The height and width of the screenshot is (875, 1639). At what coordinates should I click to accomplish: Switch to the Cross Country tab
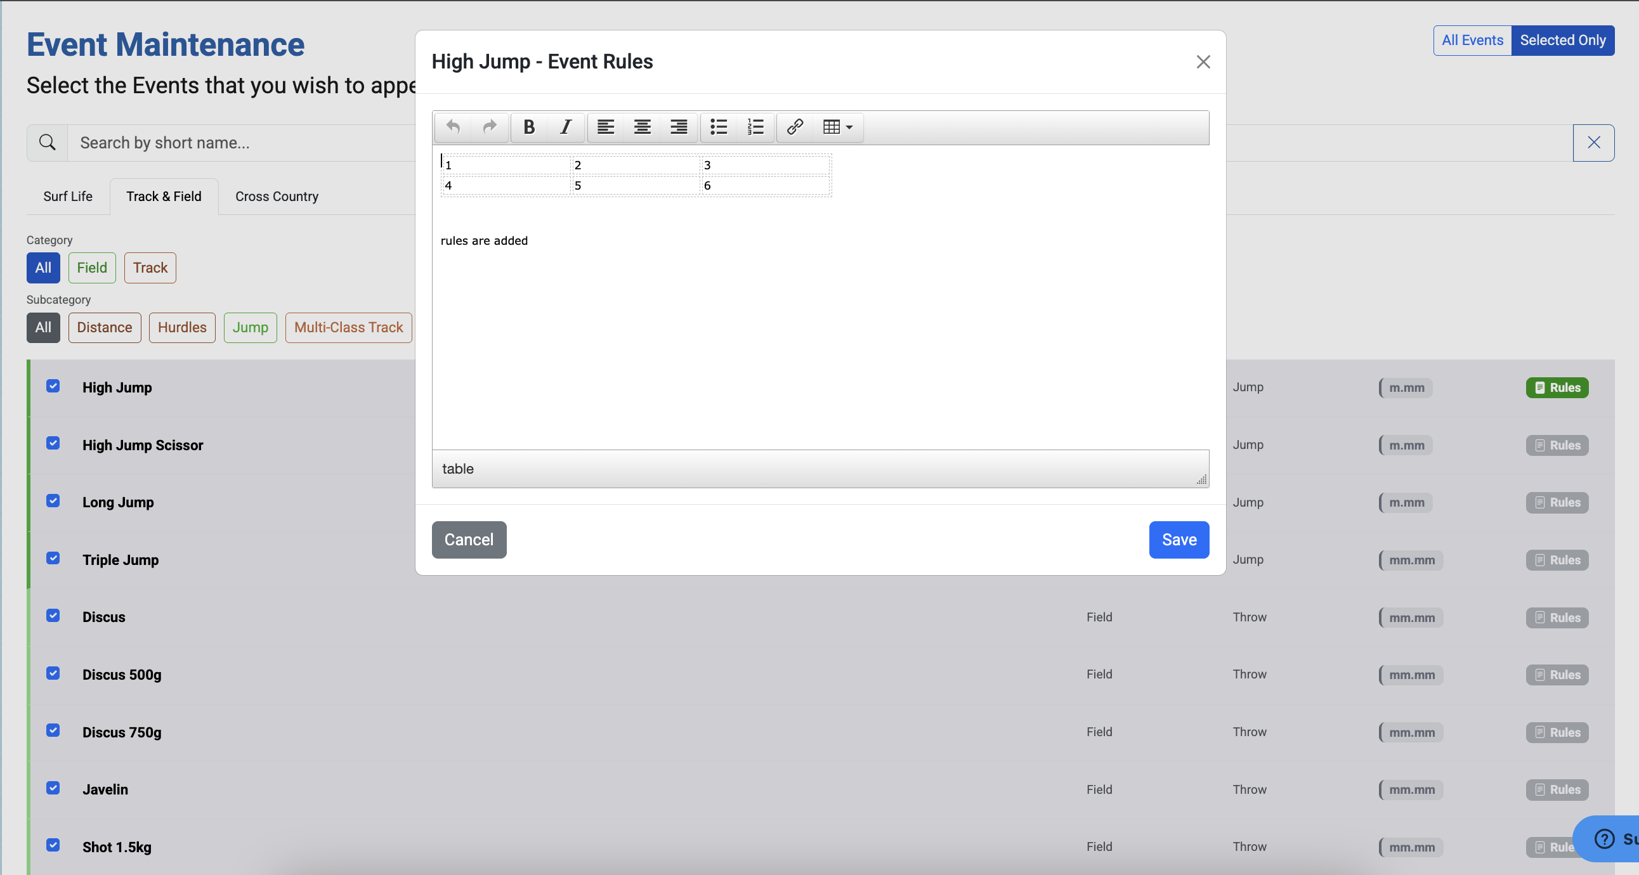pos(277,197)
